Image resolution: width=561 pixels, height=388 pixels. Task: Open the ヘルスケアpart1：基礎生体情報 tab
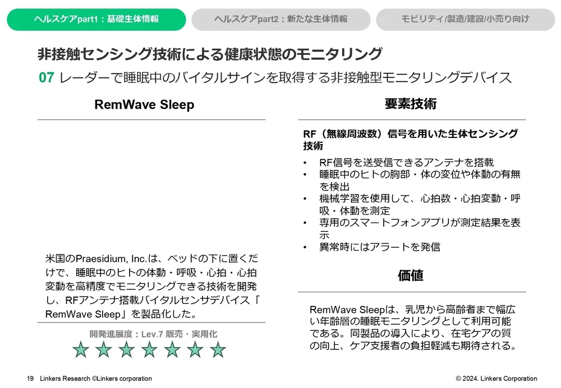point(96,19)
